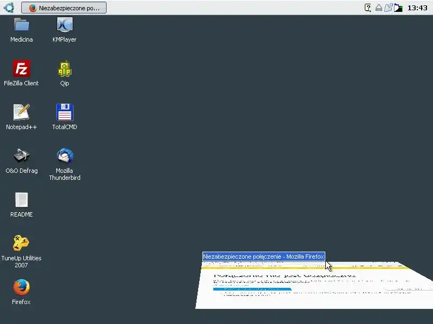Click the Firefox window preview thumbnail

314,285
